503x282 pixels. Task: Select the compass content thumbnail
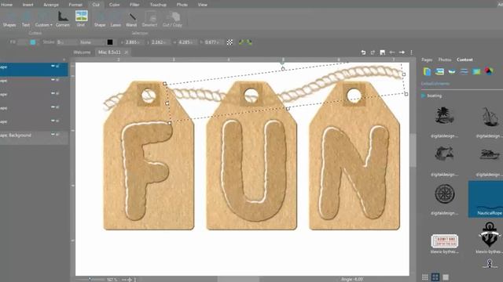(445, 193)
